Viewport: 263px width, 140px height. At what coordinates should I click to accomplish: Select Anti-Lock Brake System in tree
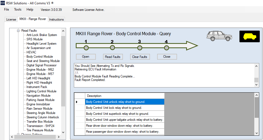pos(42,35)
